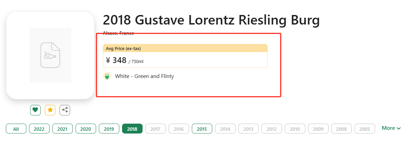
Task: Click the Avg Price (ex-tax) header
Action: 123,48
